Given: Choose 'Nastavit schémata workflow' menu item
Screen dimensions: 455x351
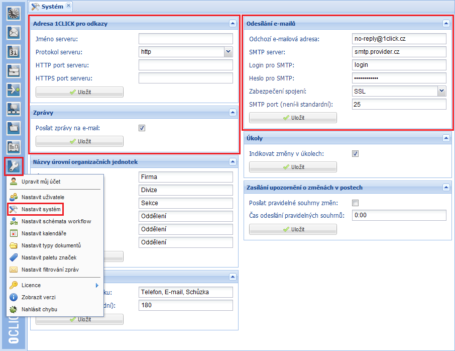Looking at the screenshot, I should click(56, 221).
